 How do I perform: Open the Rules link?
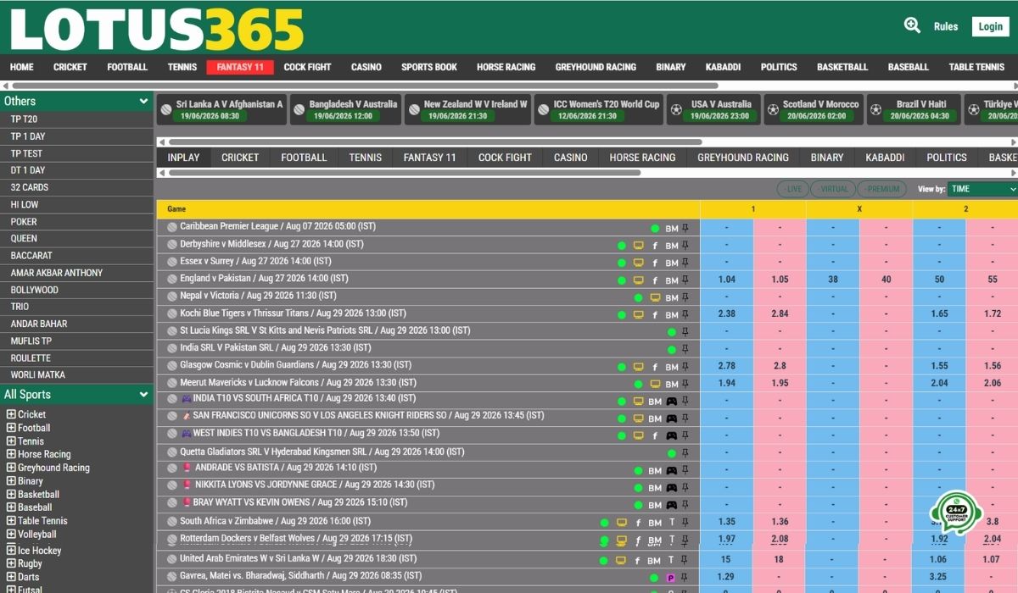point(946,26)
